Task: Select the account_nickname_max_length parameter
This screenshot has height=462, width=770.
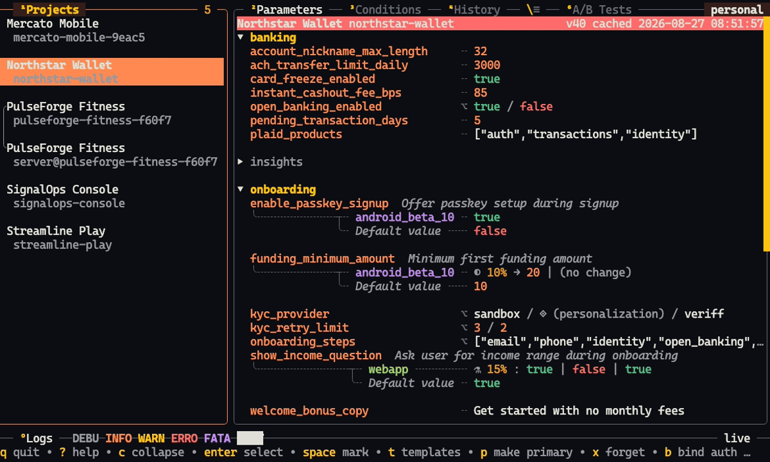Action: 339,51
